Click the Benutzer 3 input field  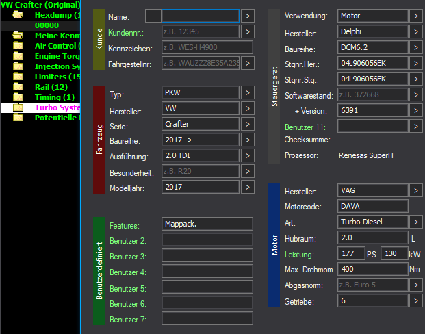(207, 255)
